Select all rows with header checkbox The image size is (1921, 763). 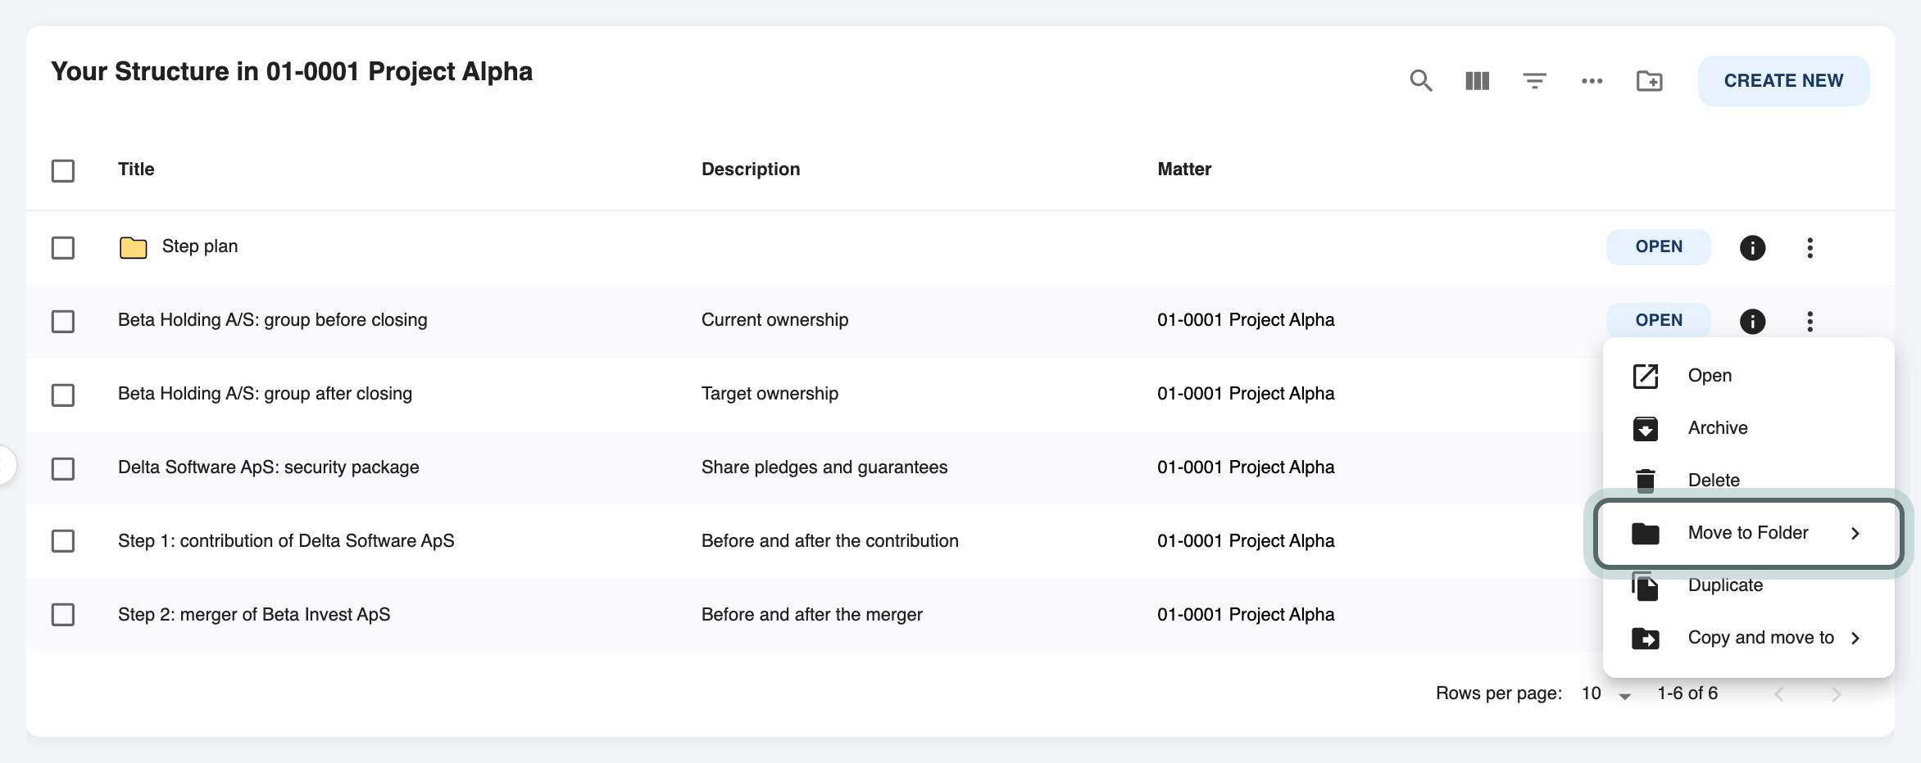point(63,170)
